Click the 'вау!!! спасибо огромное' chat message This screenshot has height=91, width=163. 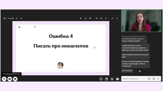(135, 56)
